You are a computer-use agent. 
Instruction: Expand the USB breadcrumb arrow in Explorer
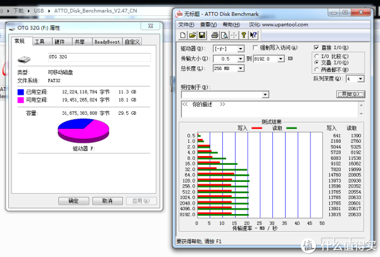[49, 11]
